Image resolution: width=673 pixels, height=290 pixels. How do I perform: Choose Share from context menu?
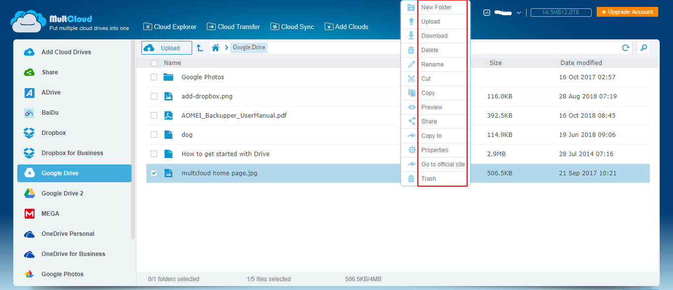[436, 122]
